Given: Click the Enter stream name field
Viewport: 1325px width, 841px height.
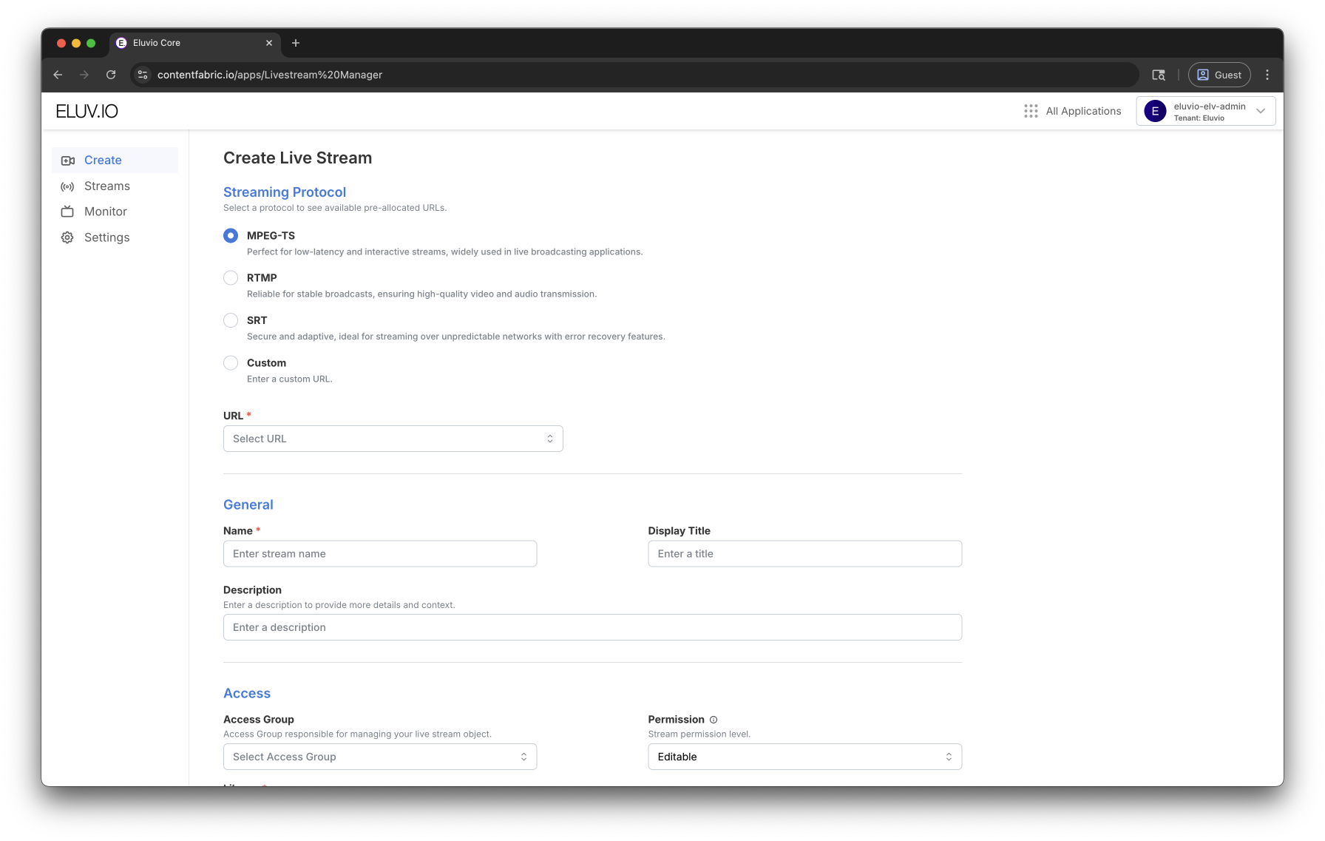Looking at the screenshot, I should pos(379,554).
